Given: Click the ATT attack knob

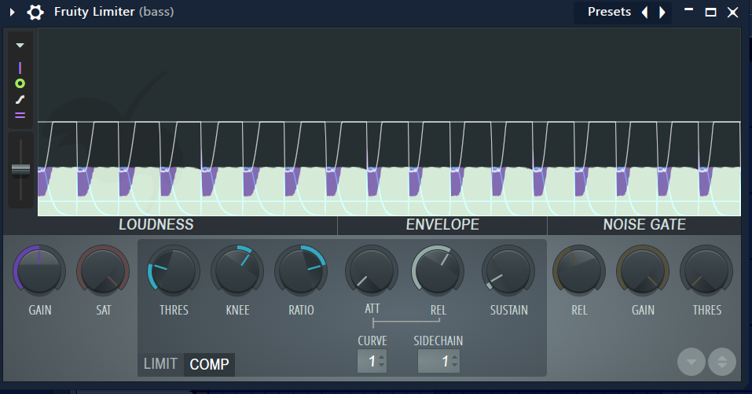Looking at the screenshot, I should (x=372, y=271).
